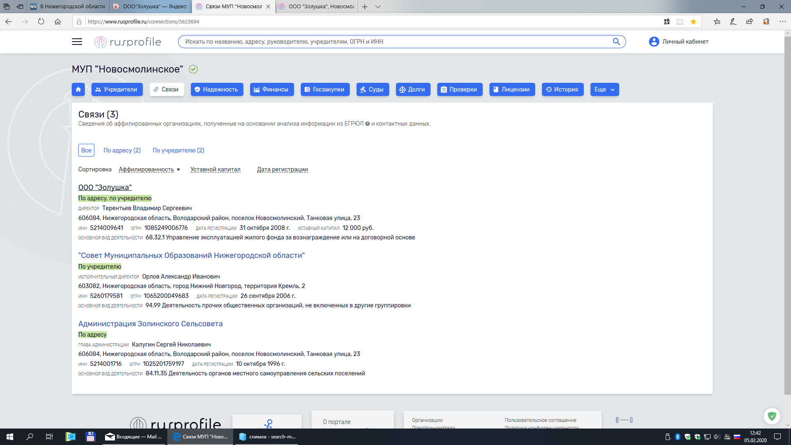Click the RU language flag tray icon
791x445 pixels.
[x=737, y=437]
